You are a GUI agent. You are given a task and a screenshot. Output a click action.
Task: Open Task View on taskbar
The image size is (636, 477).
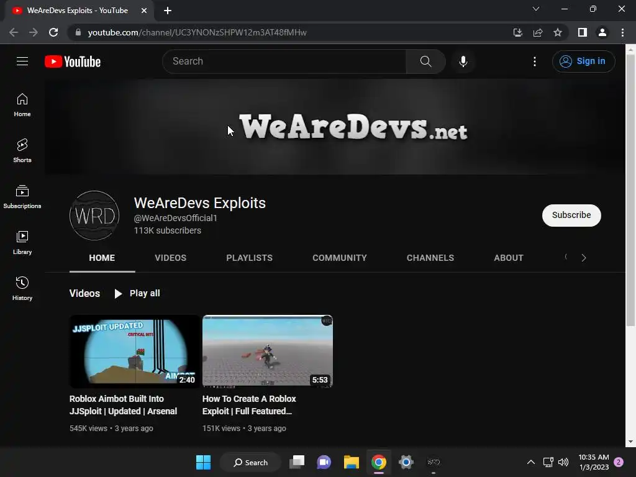pyautogui.click(x=297, y=462)
